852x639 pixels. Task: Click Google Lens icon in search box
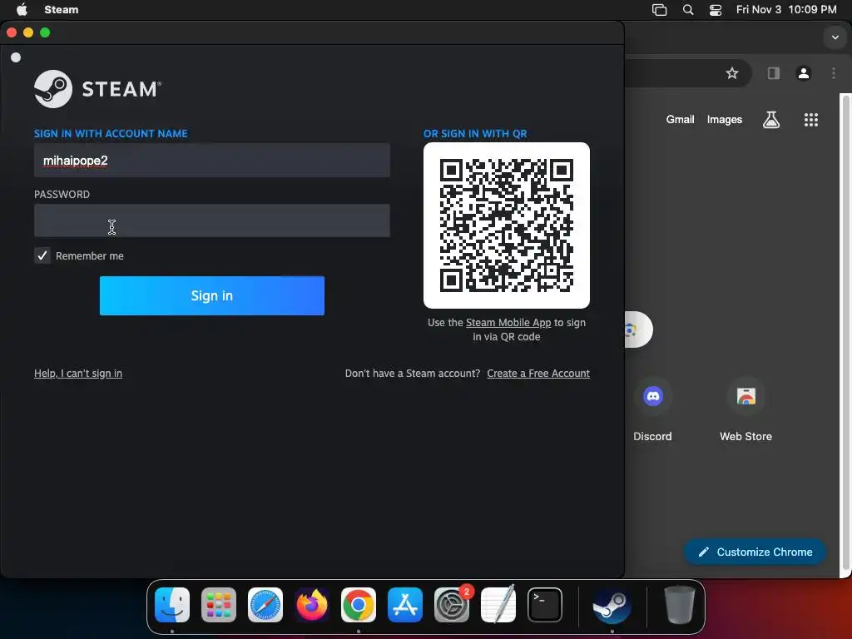pos(631,329)
